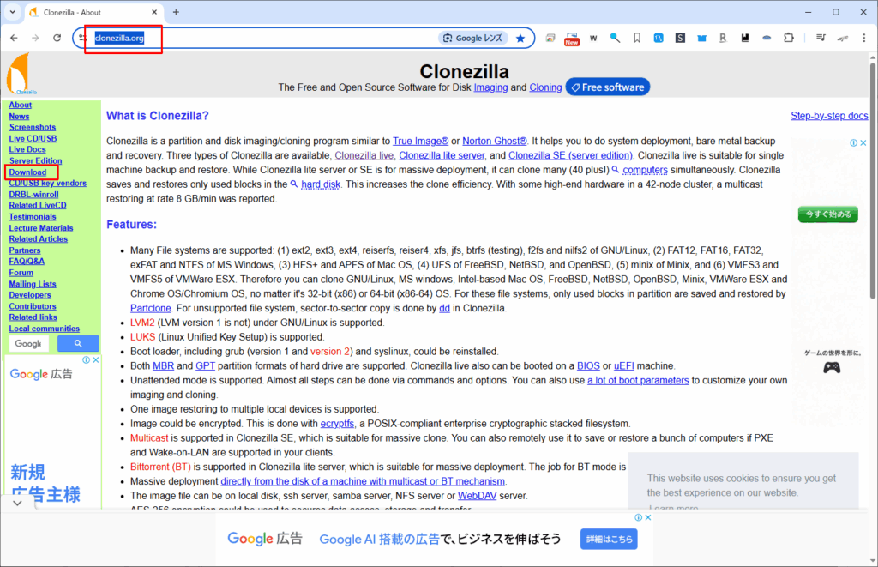Click the green 今すぐ始める ad button
This screenshot has width=878, height=567.
point(828,214)
